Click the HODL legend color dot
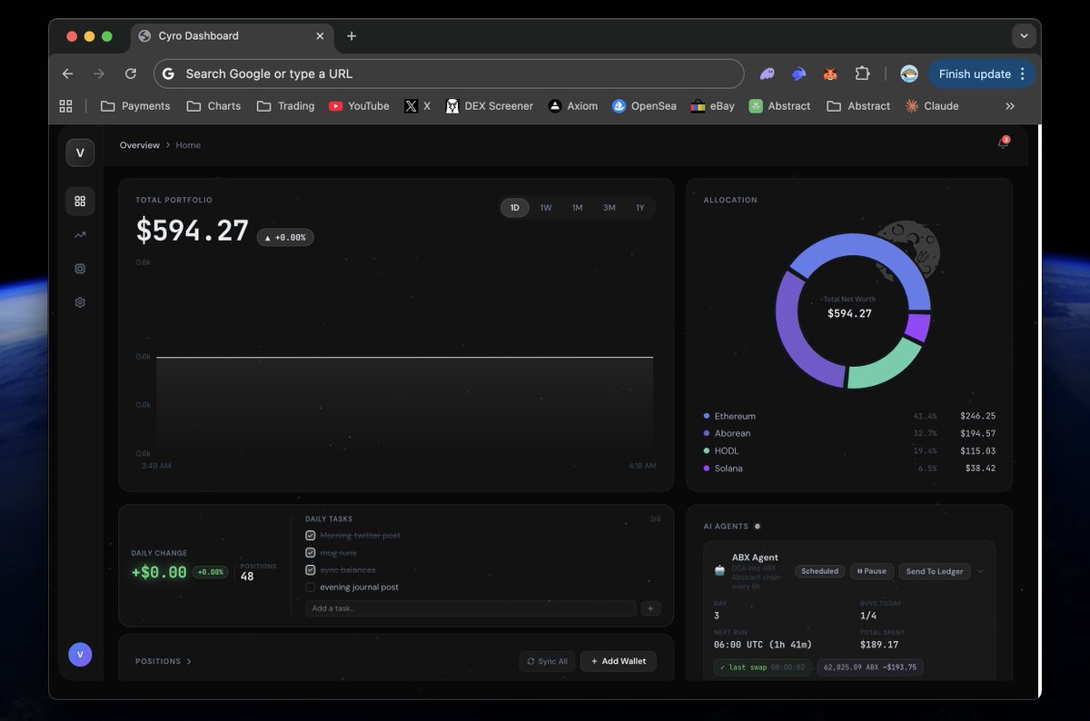Viewport: 1090px width, 721px height. pyautogui.click(x=707, y=451)
